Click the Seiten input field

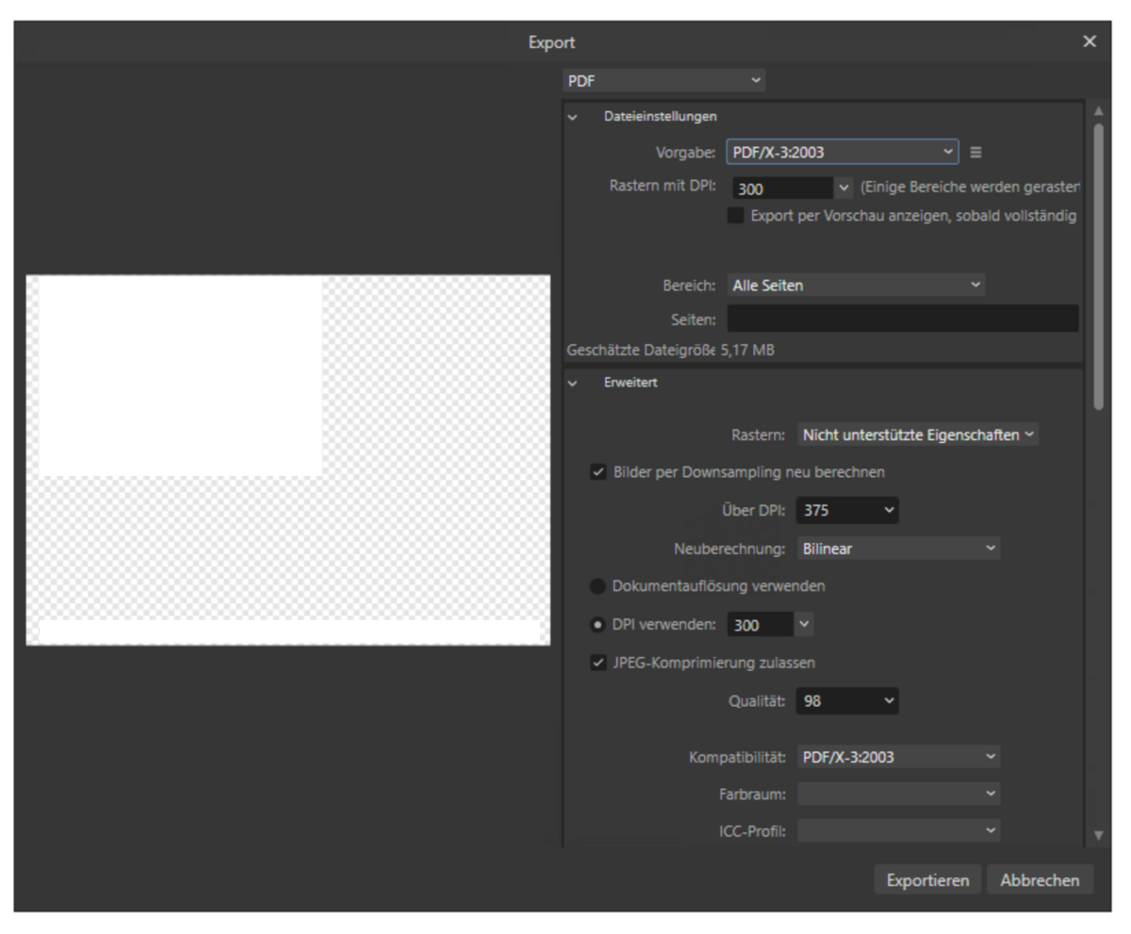coord(902,319)
